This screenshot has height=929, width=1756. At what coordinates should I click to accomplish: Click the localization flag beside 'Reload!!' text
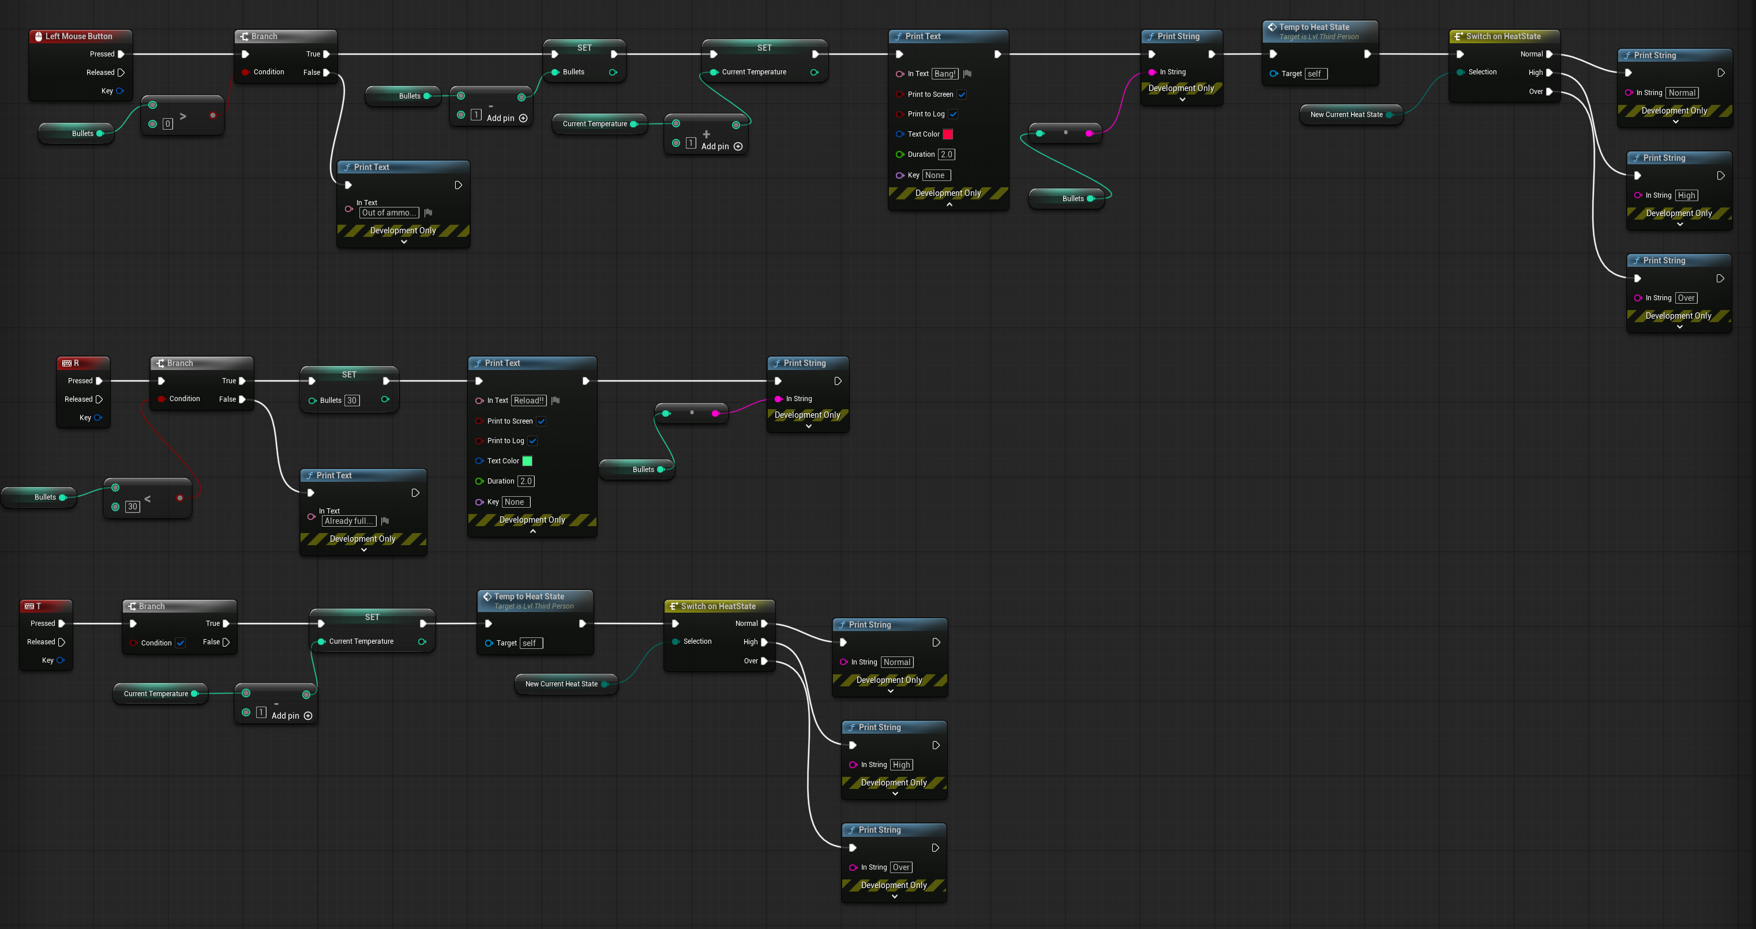tap(555, 401)
